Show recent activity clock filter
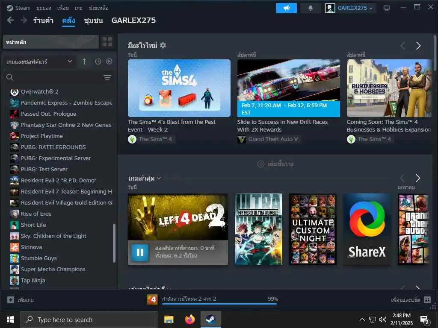The height and width of the screenshot is (328, 438). tap(98, 61)
